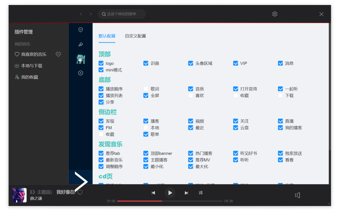Click the search magnifier icon
Viewport: 337px width, 211px height.
(x=104, y=14)
